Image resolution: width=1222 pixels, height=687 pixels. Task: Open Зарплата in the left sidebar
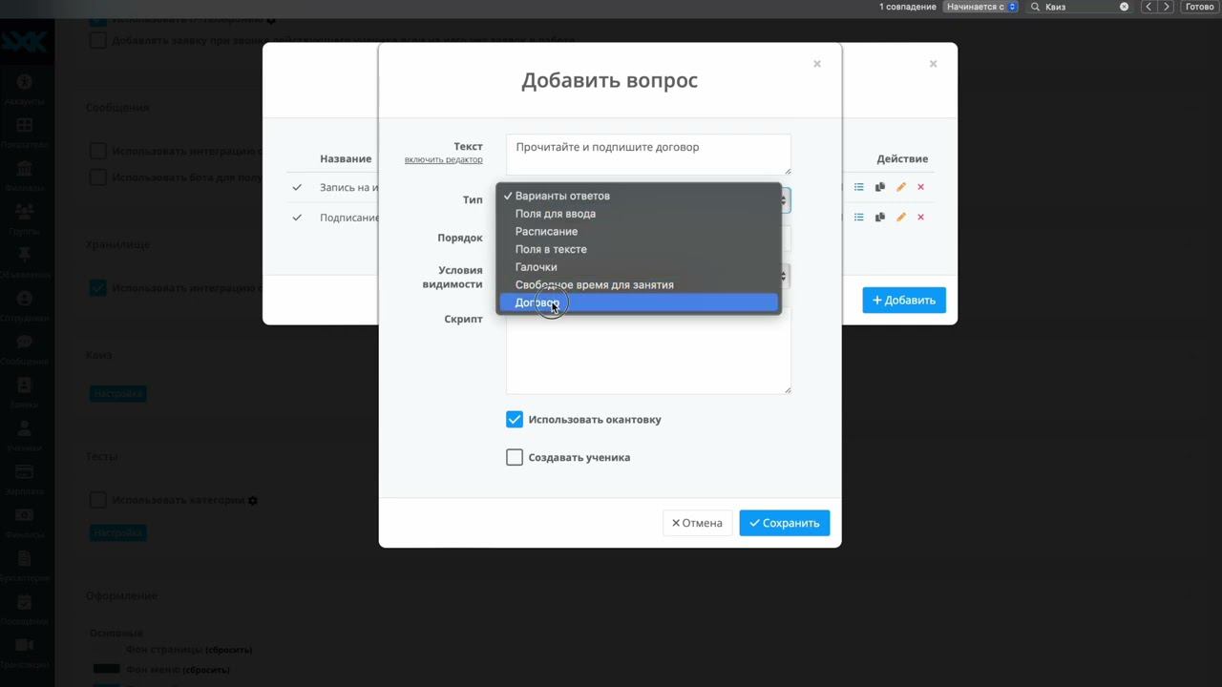point(25,480)
